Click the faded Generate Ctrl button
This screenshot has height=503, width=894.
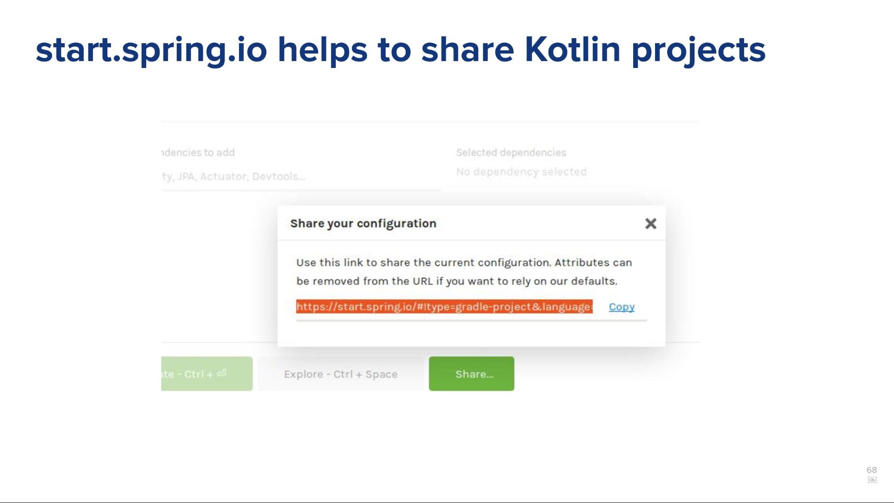coord(207,373)
